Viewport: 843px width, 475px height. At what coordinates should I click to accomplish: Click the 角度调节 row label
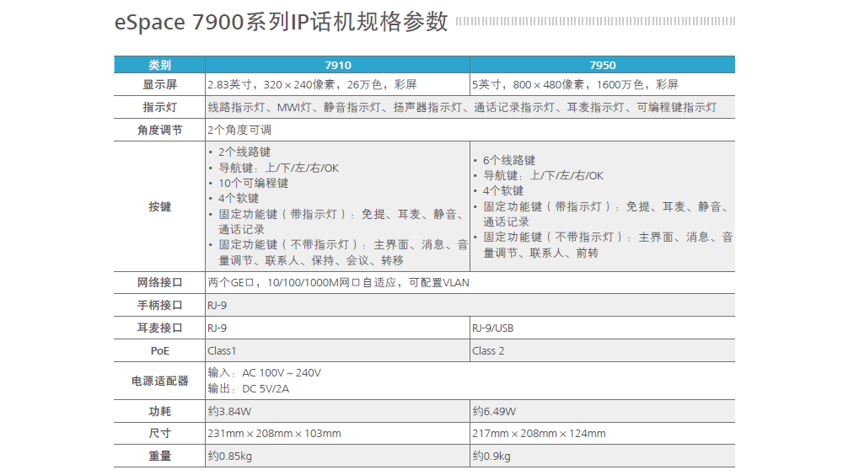(159, 130)
